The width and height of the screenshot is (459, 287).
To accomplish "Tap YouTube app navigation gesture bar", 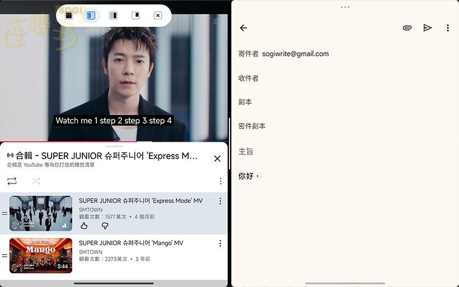I will (x=114, y=283).
